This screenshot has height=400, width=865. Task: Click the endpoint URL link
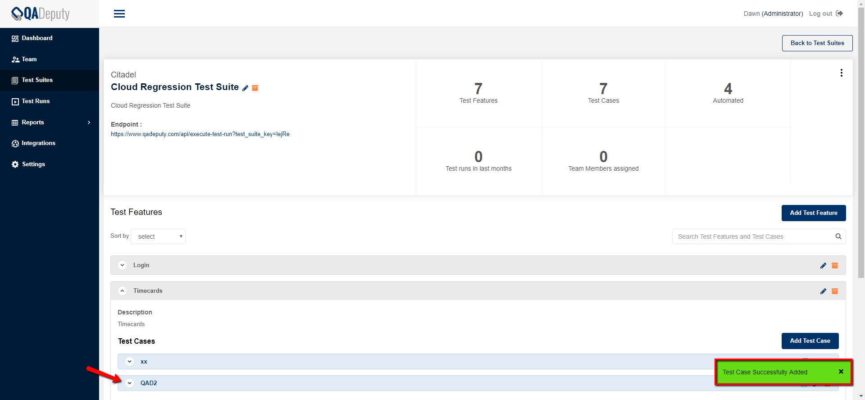(200, 134)
